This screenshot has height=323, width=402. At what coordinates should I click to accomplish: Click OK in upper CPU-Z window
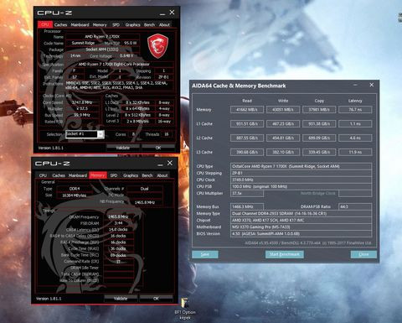tap(158, 148)
